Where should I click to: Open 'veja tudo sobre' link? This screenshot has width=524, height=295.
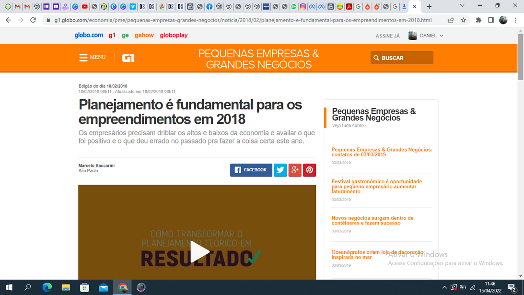coord(349,126)
